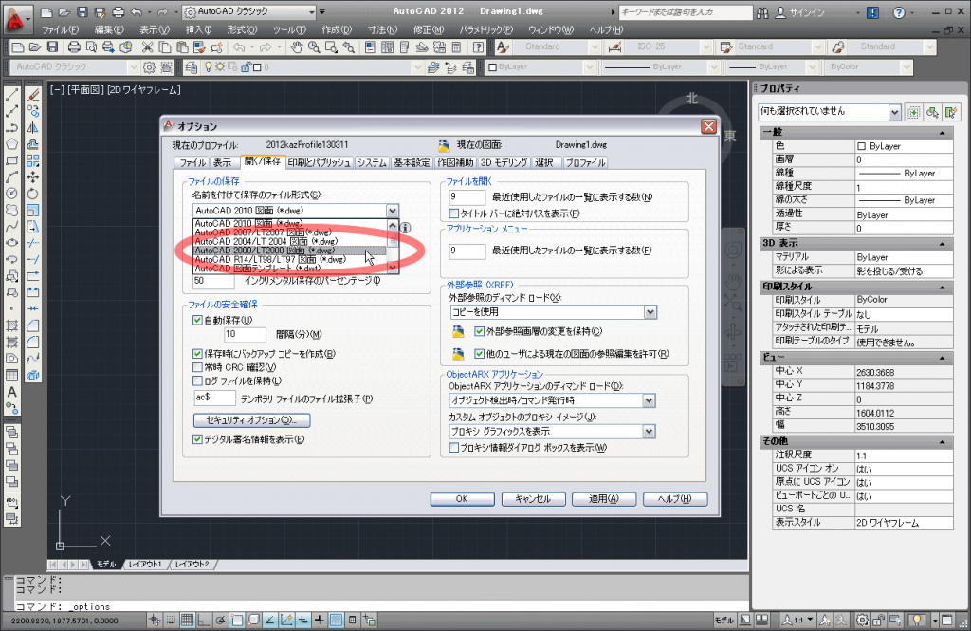Toggle Ortho Mode in status bar
Screen dimensions: 971x631
(204, 620)
